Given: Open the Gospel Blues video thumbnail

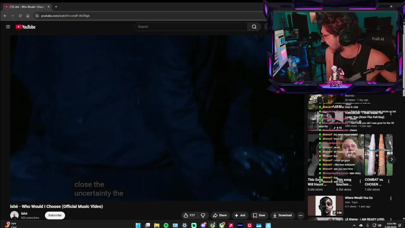Looking at the screenshot, I should 325,101.
